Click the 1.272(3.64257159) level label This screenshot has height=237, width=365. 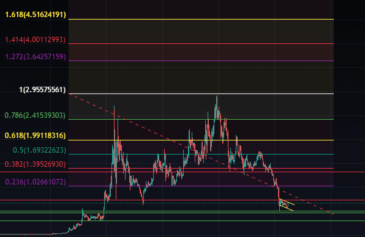(36, 57)
